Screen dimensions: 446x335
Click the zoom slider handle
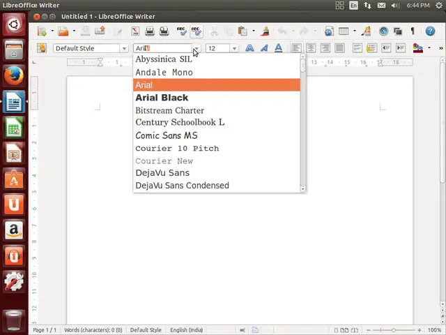(x=394, y=330)
